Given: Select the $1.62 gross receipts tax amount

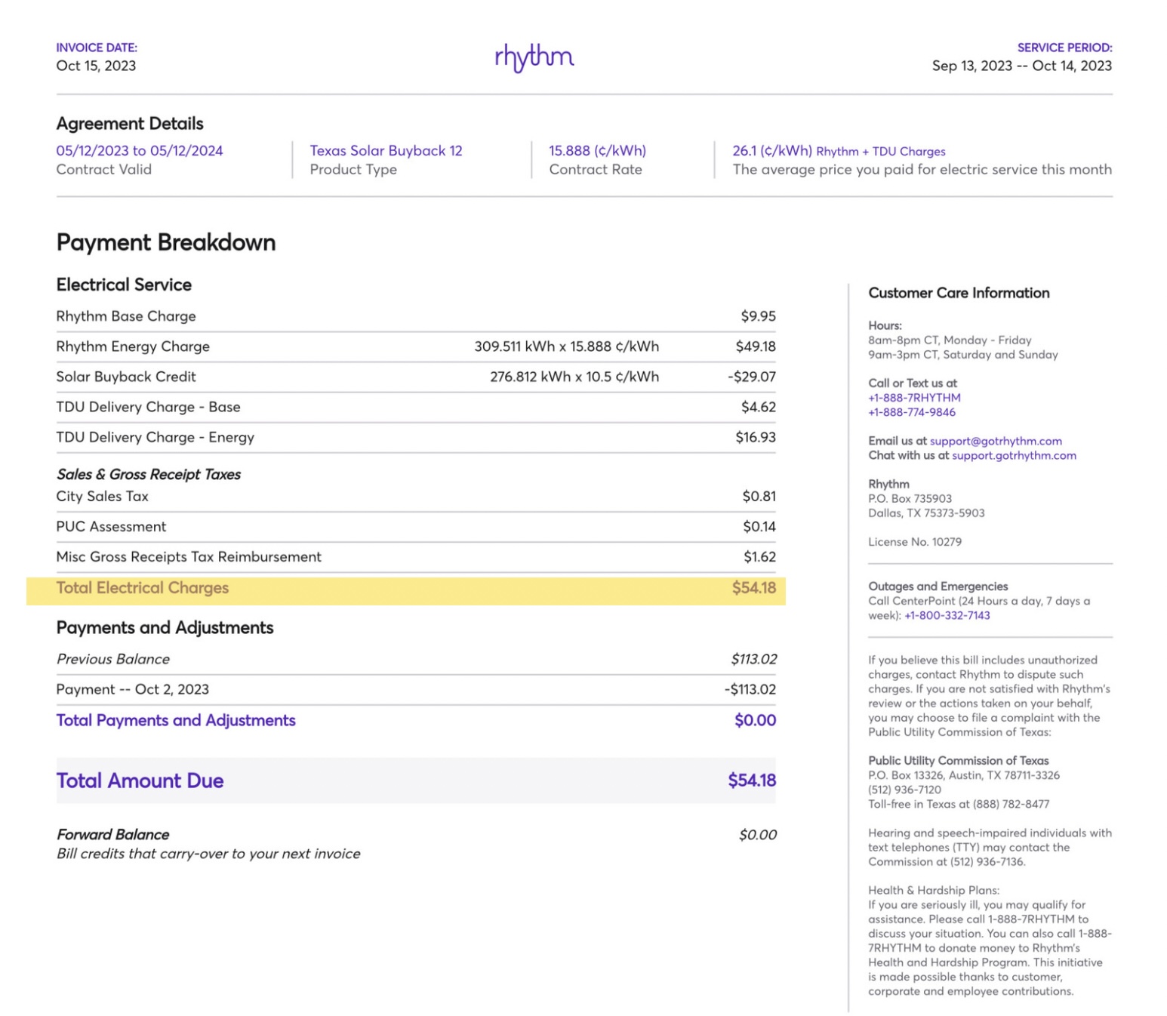Looking at the screenshot, I should pos(759,556).
